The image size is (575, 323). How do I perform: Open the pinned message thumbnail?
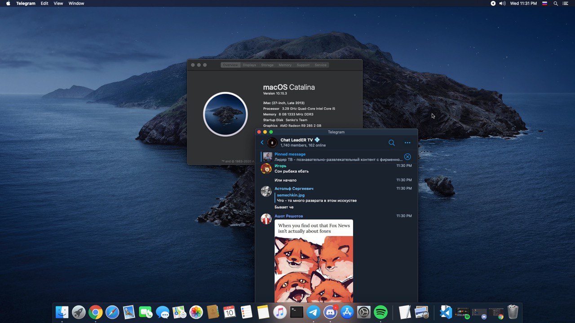[x=268, y=157]
